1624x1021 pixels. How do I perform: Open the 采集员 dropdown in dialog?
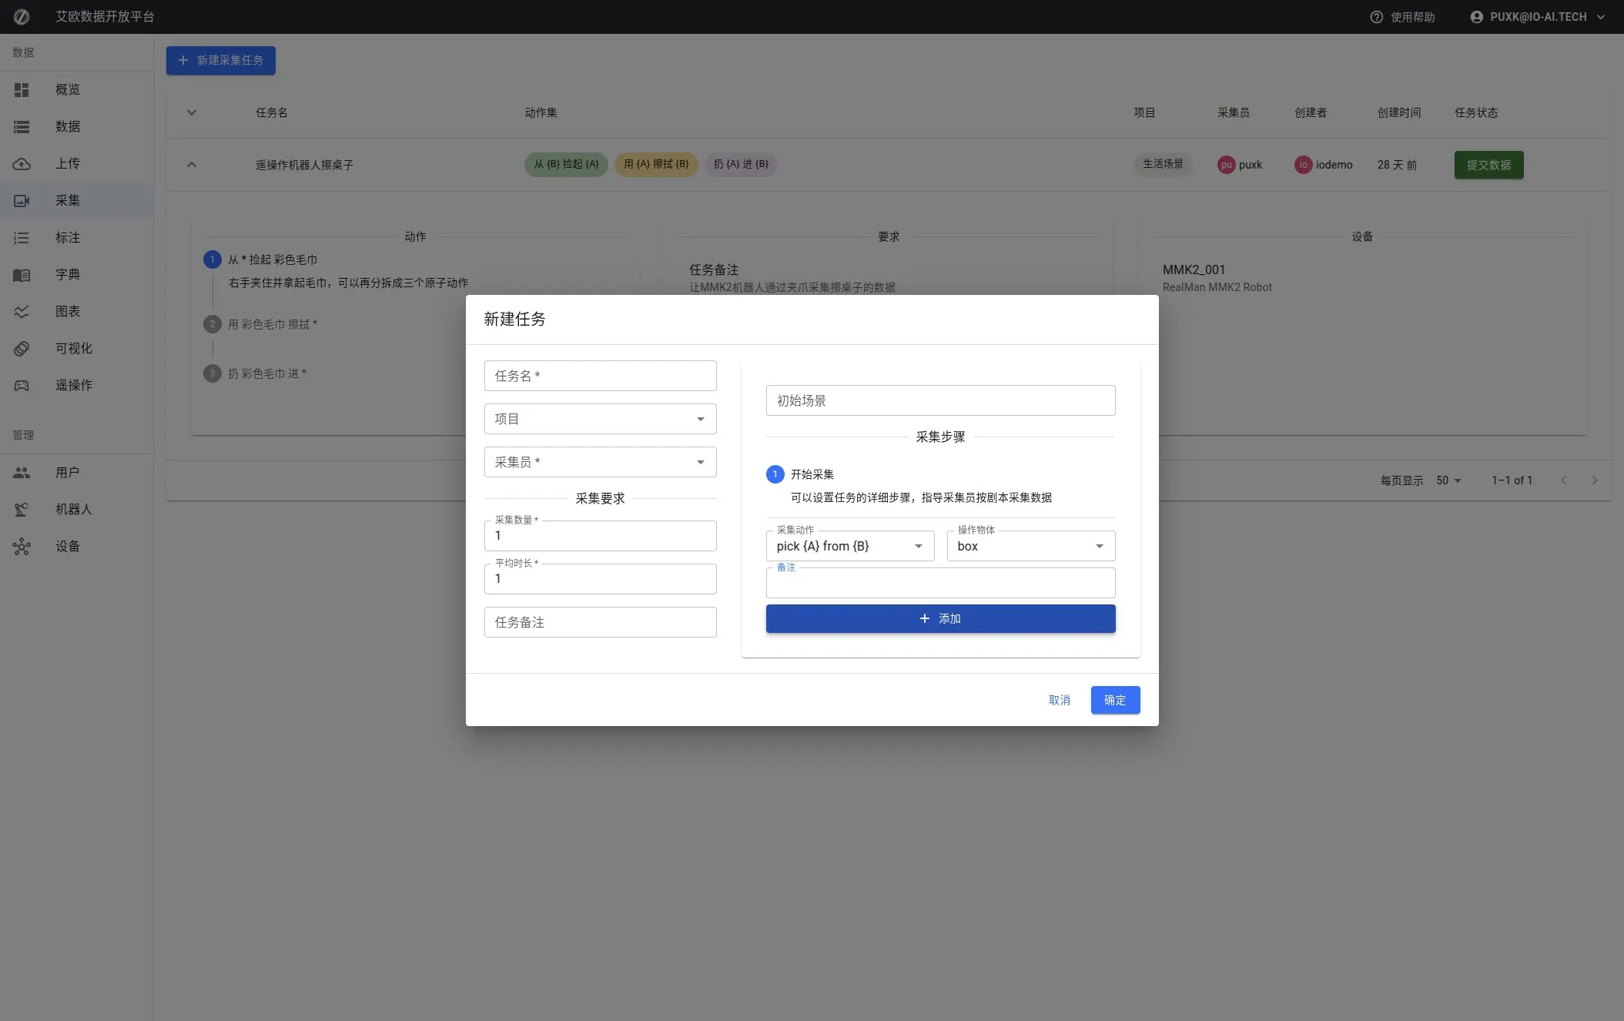(x=600, y=462)
